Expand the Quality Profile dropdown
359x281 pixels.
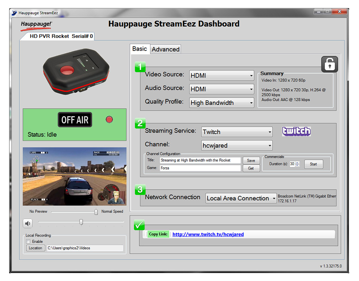(x=221, y=103)
